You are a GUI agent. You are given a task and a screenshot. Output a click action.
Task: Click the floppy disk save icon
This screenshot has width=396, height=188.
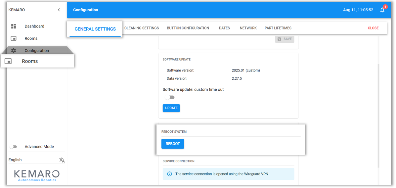pos(279,39)
